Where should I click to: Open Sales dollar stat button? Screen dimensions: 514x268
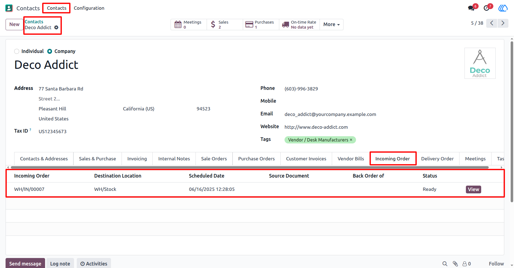[x=225, y=24]
